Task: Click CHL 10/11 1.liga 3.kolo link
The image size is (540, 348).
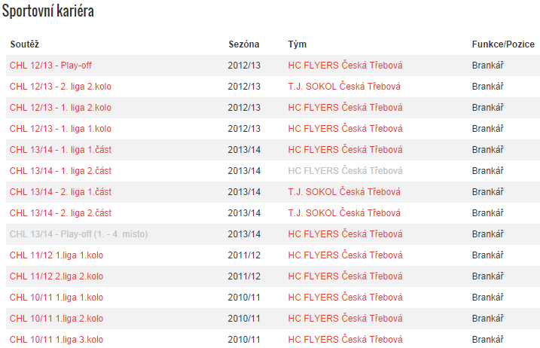Action: coord(56,340)
